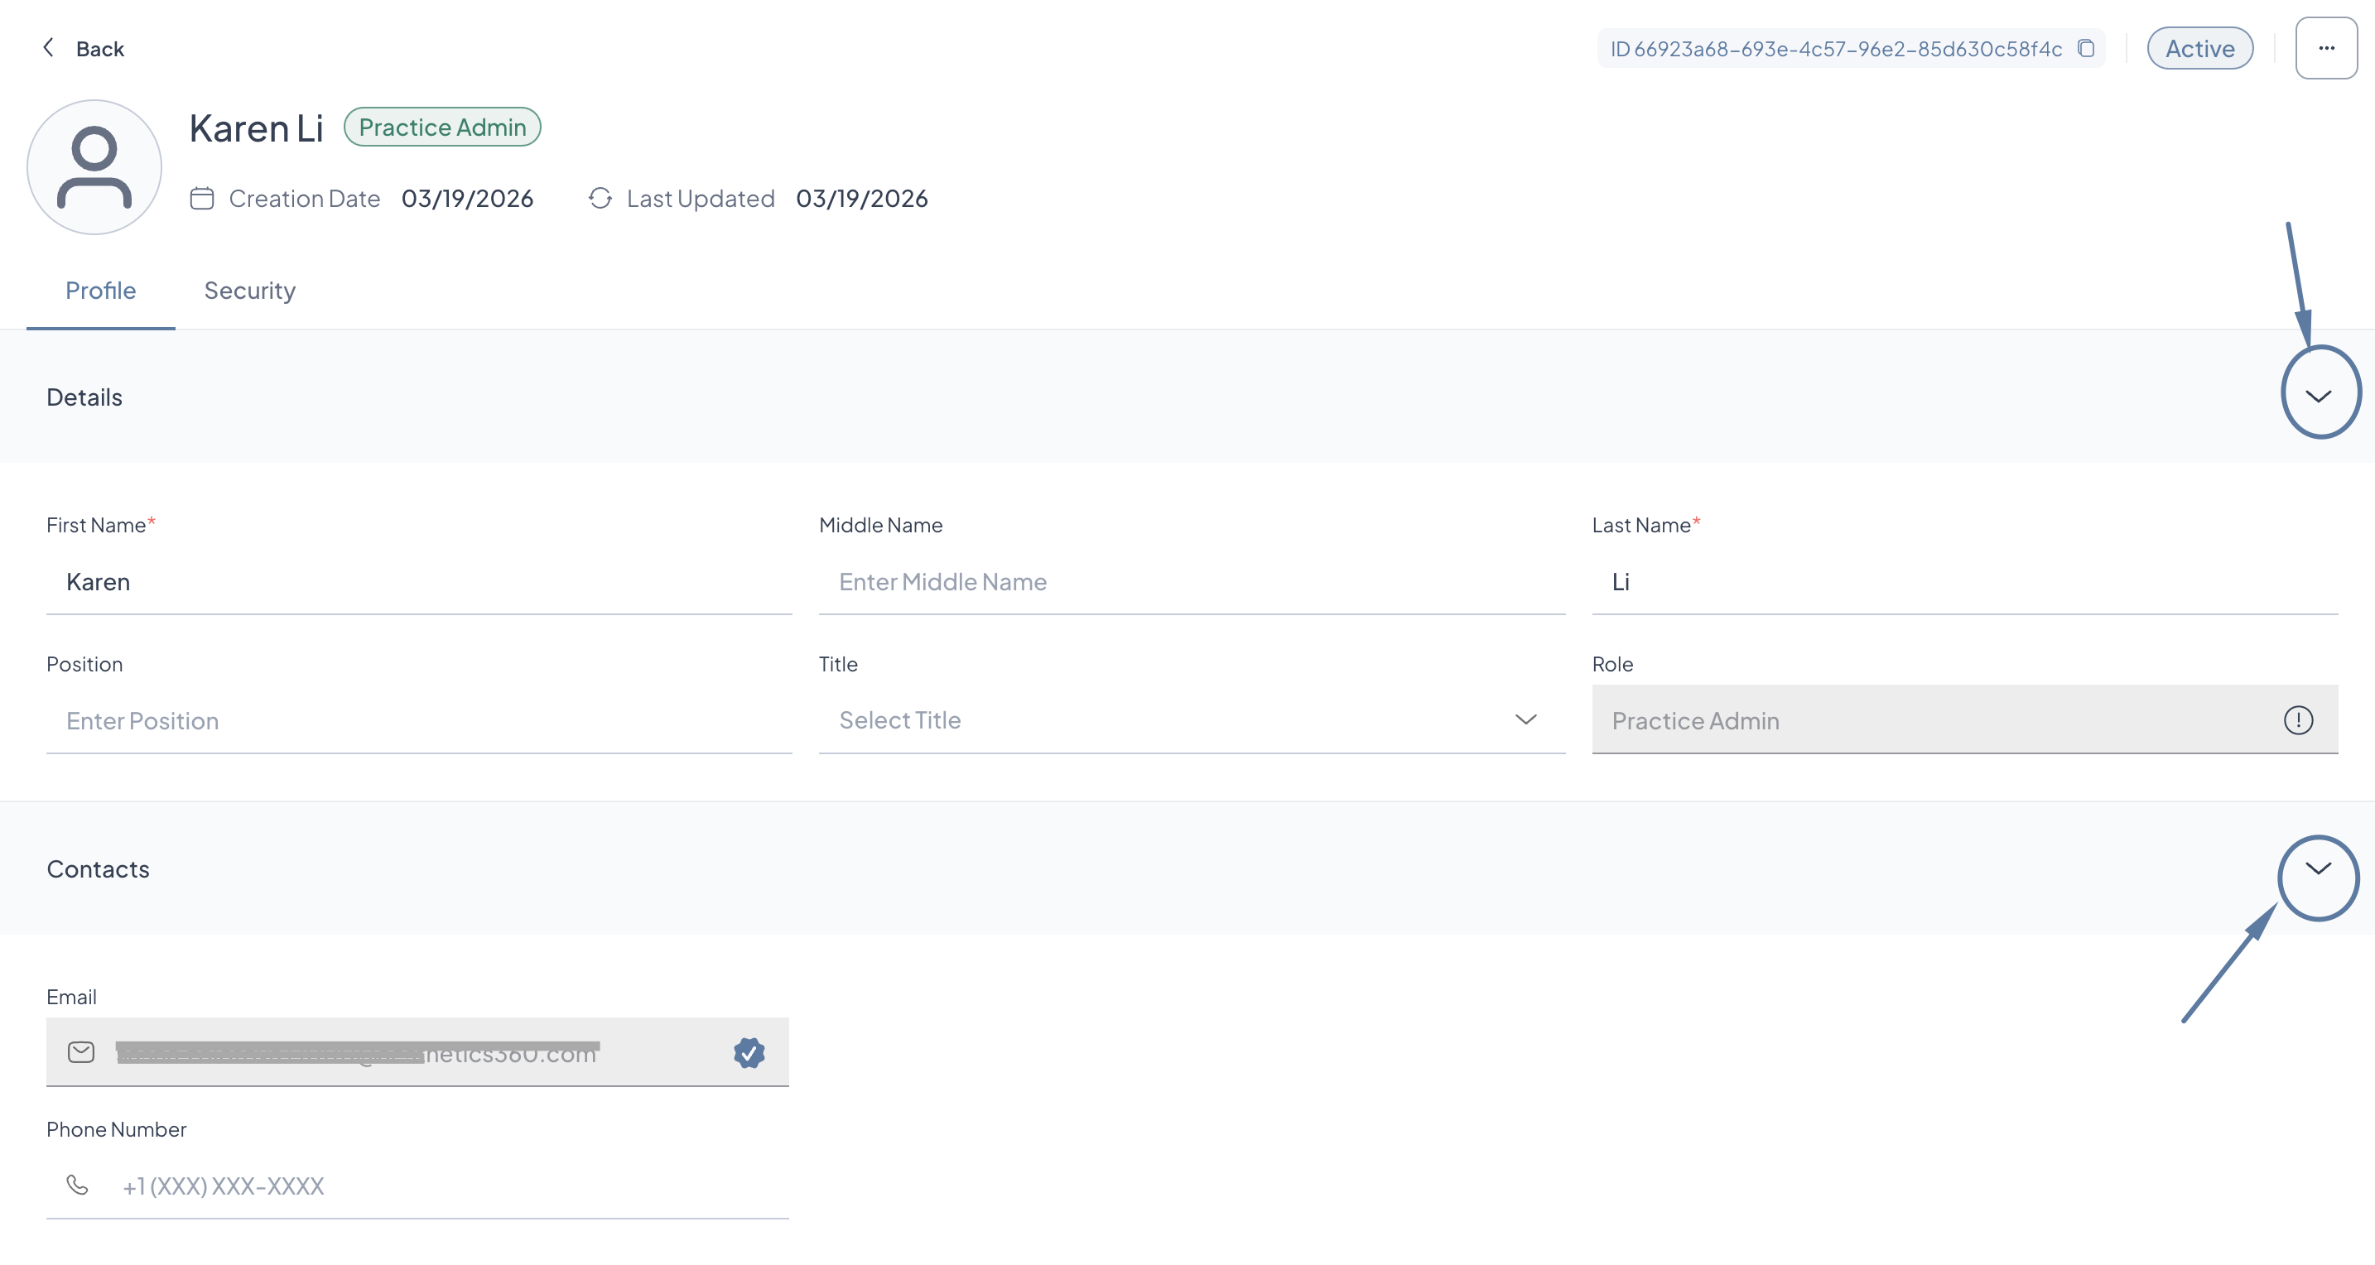Click the verified email badge icon
Image resolution: width=2375 pixels, height=1265 pixels.
(749, 1052)
